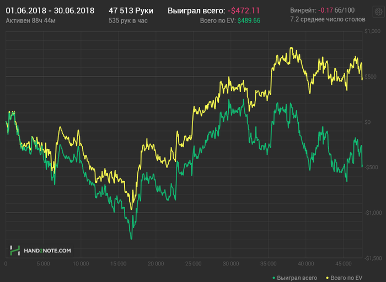Open the graph settings gear icon
This screenshot has width=386, height=282.
point(379,12)
